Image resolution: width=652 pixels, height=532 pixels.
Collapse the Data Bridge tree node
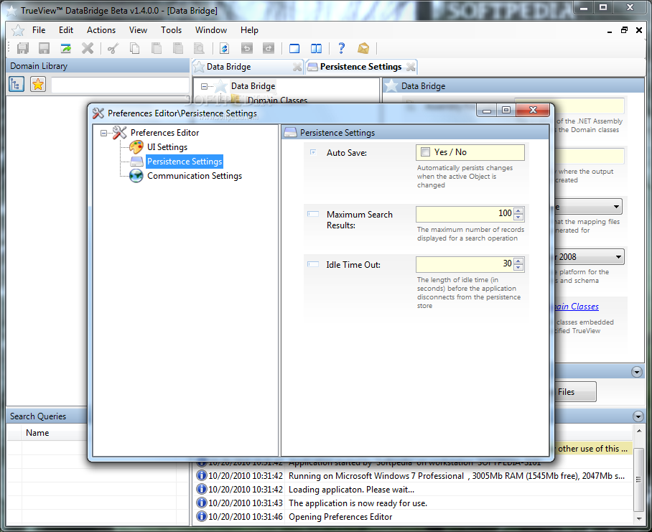coord(204,86)
